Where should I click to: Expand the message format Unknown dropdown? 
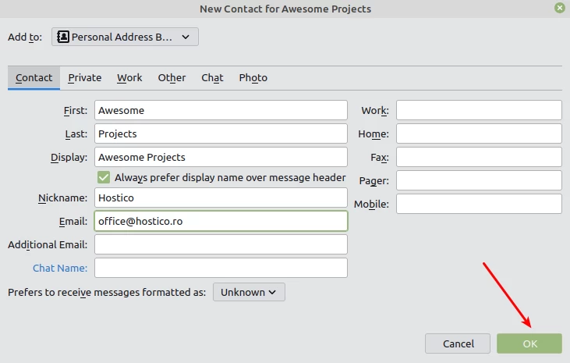pyautogui.click(x=249, y=292)
